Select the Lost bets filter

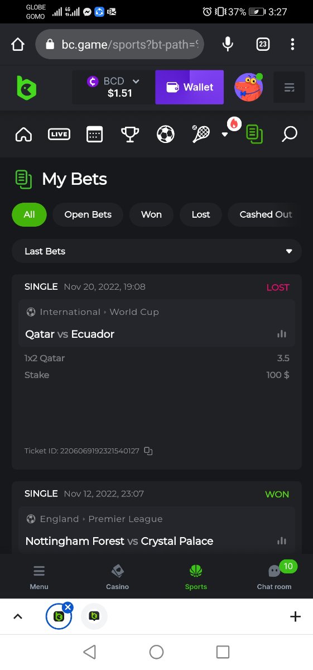tap(201, 214)
